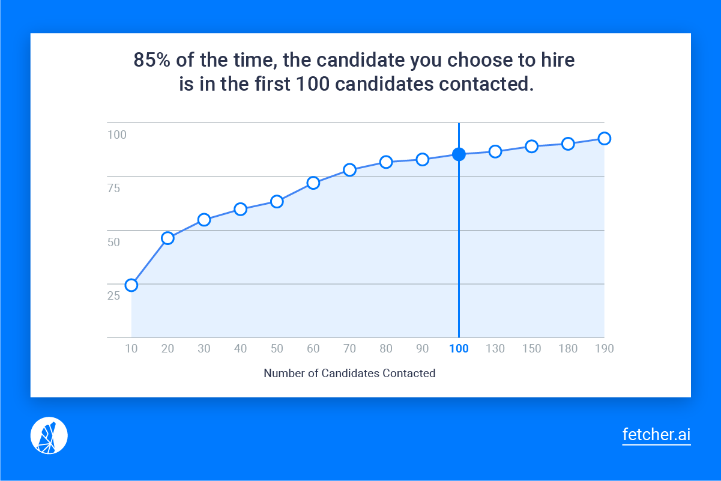Click the data point above 150
The image size is (721, 481).
click(531, 147)
